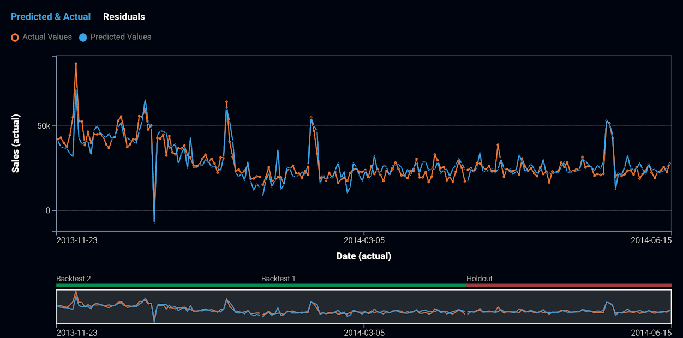
Task: Select the Holdout partition label
Action: click(479, 279)
